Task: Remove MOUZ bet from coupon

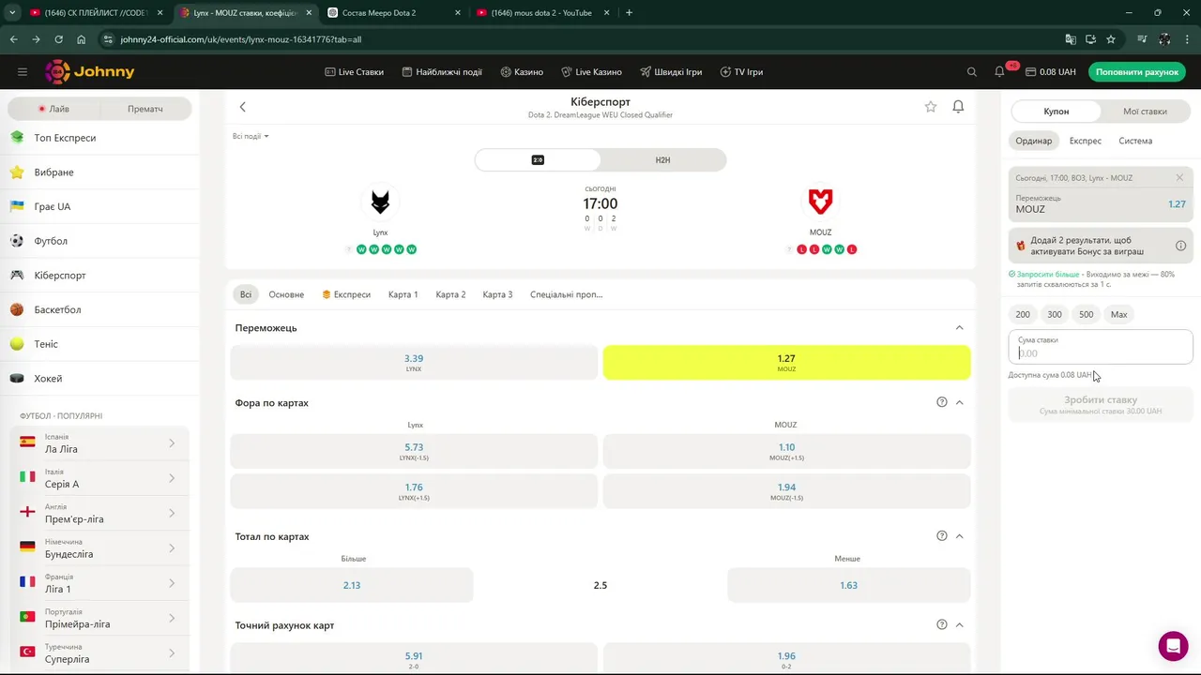Action: 1179,177
